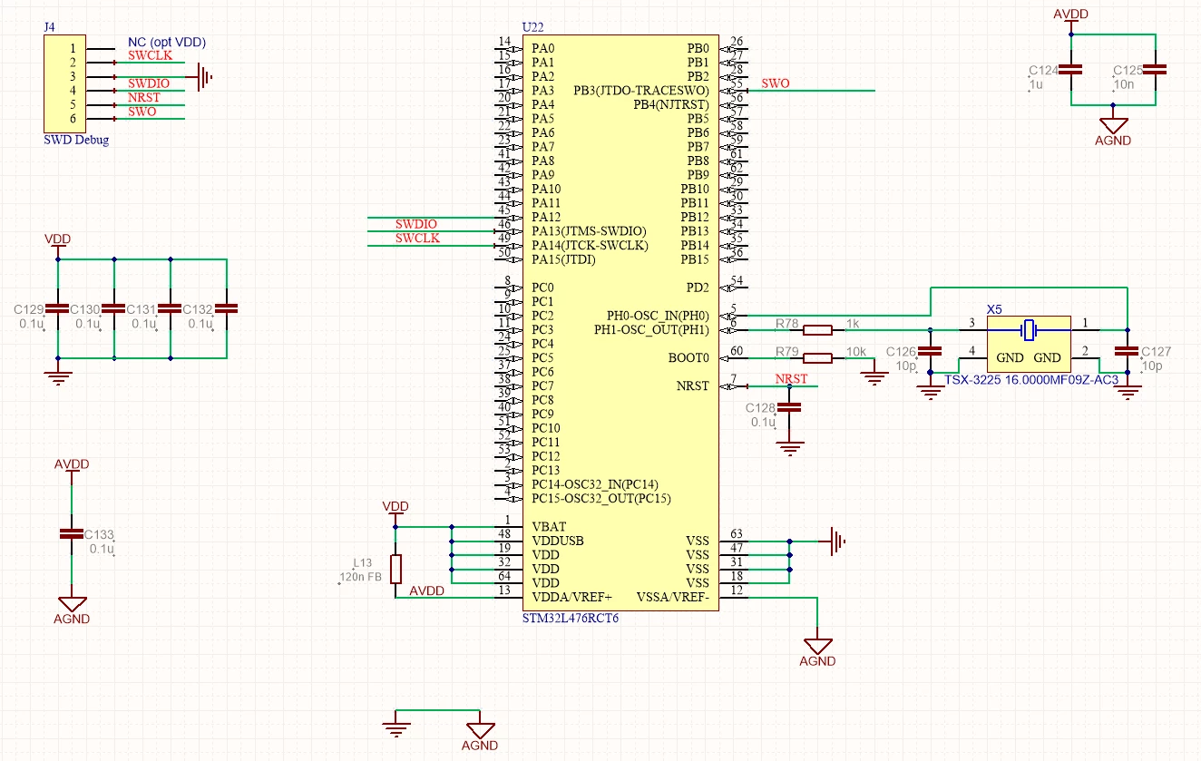Pick the C130 decoupling capacitor

click(x=114, y=308)
